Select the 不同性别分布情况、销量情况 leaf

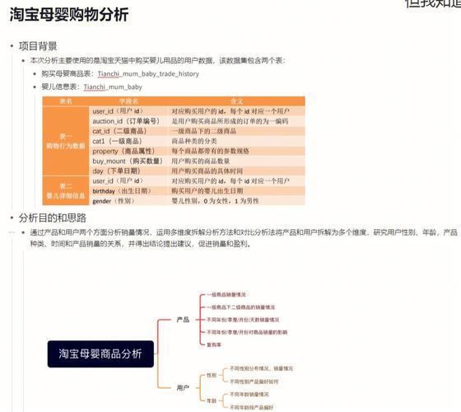tap(262, 368)
